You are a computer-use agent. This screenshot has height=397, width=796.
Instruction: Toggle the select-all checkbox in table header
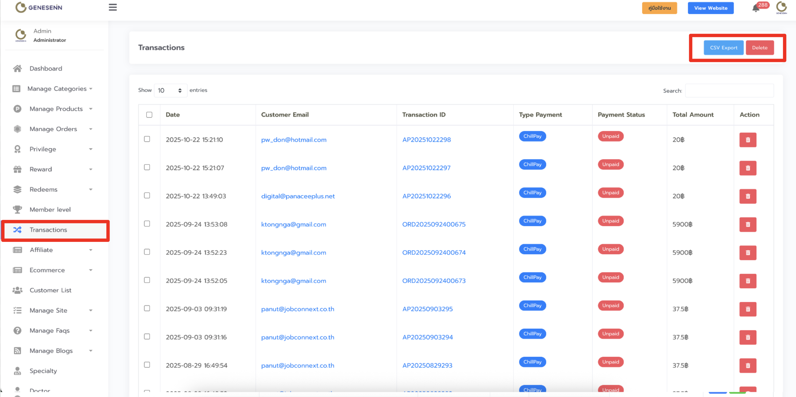[149, 115]
